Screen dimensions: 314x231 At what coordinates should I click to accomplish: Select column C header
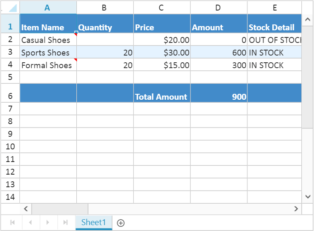pyautogui.click(x=162, y=8)
